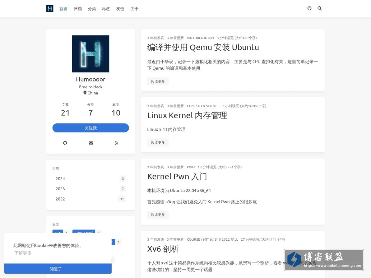Image resolution: width=371 pixels, height=278 pixels.
Task: Dismiss cookie banner with 知道了！ button
Action: coord(58,269)
